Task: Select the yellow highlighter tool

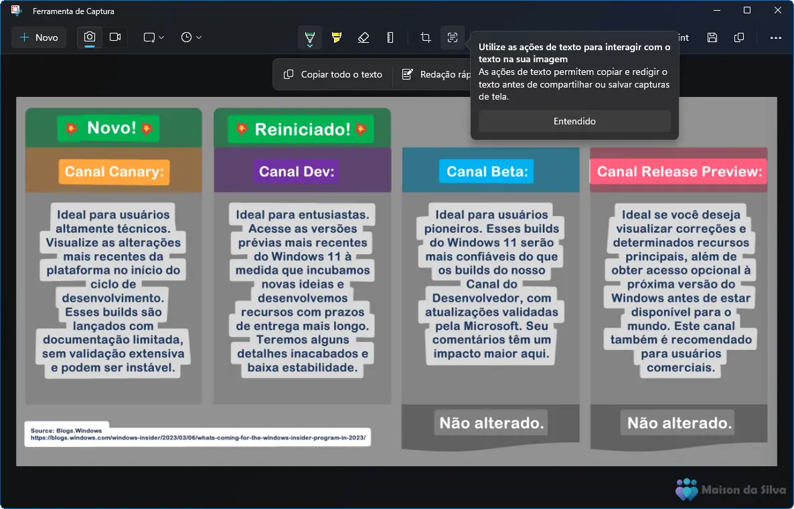Action: click(x=337, y=37)
